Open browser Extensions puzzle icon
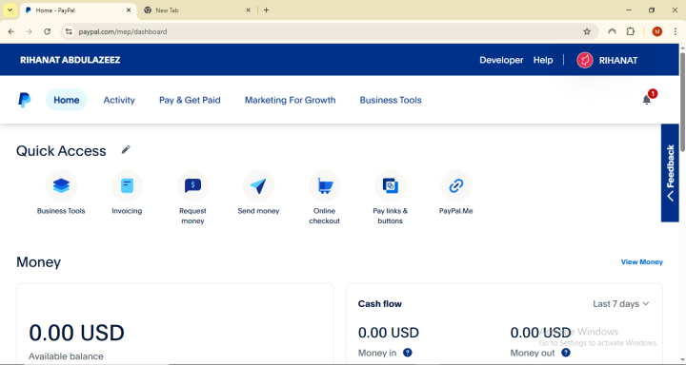 [x=631, y=31]
